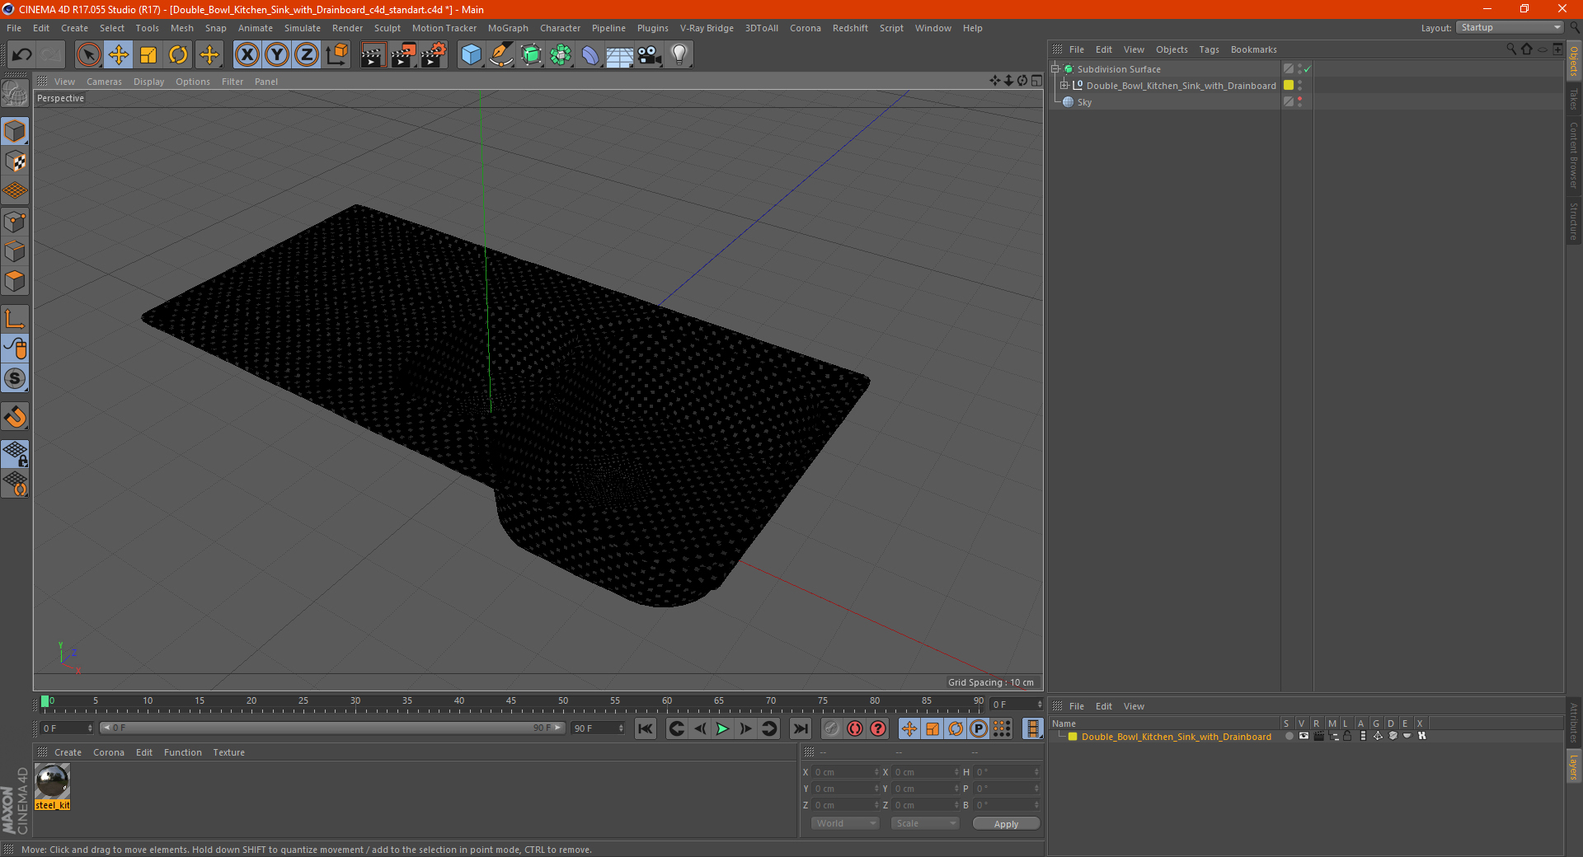The width and height of the screenshot is (1583, 857).
Task: Switch coordinate system icon
Action: click(x=336, y=55)
